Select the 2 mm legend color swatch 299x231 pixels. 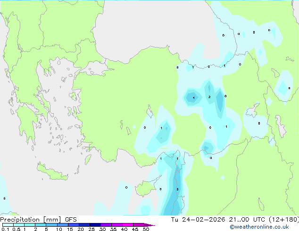[41, 225]
